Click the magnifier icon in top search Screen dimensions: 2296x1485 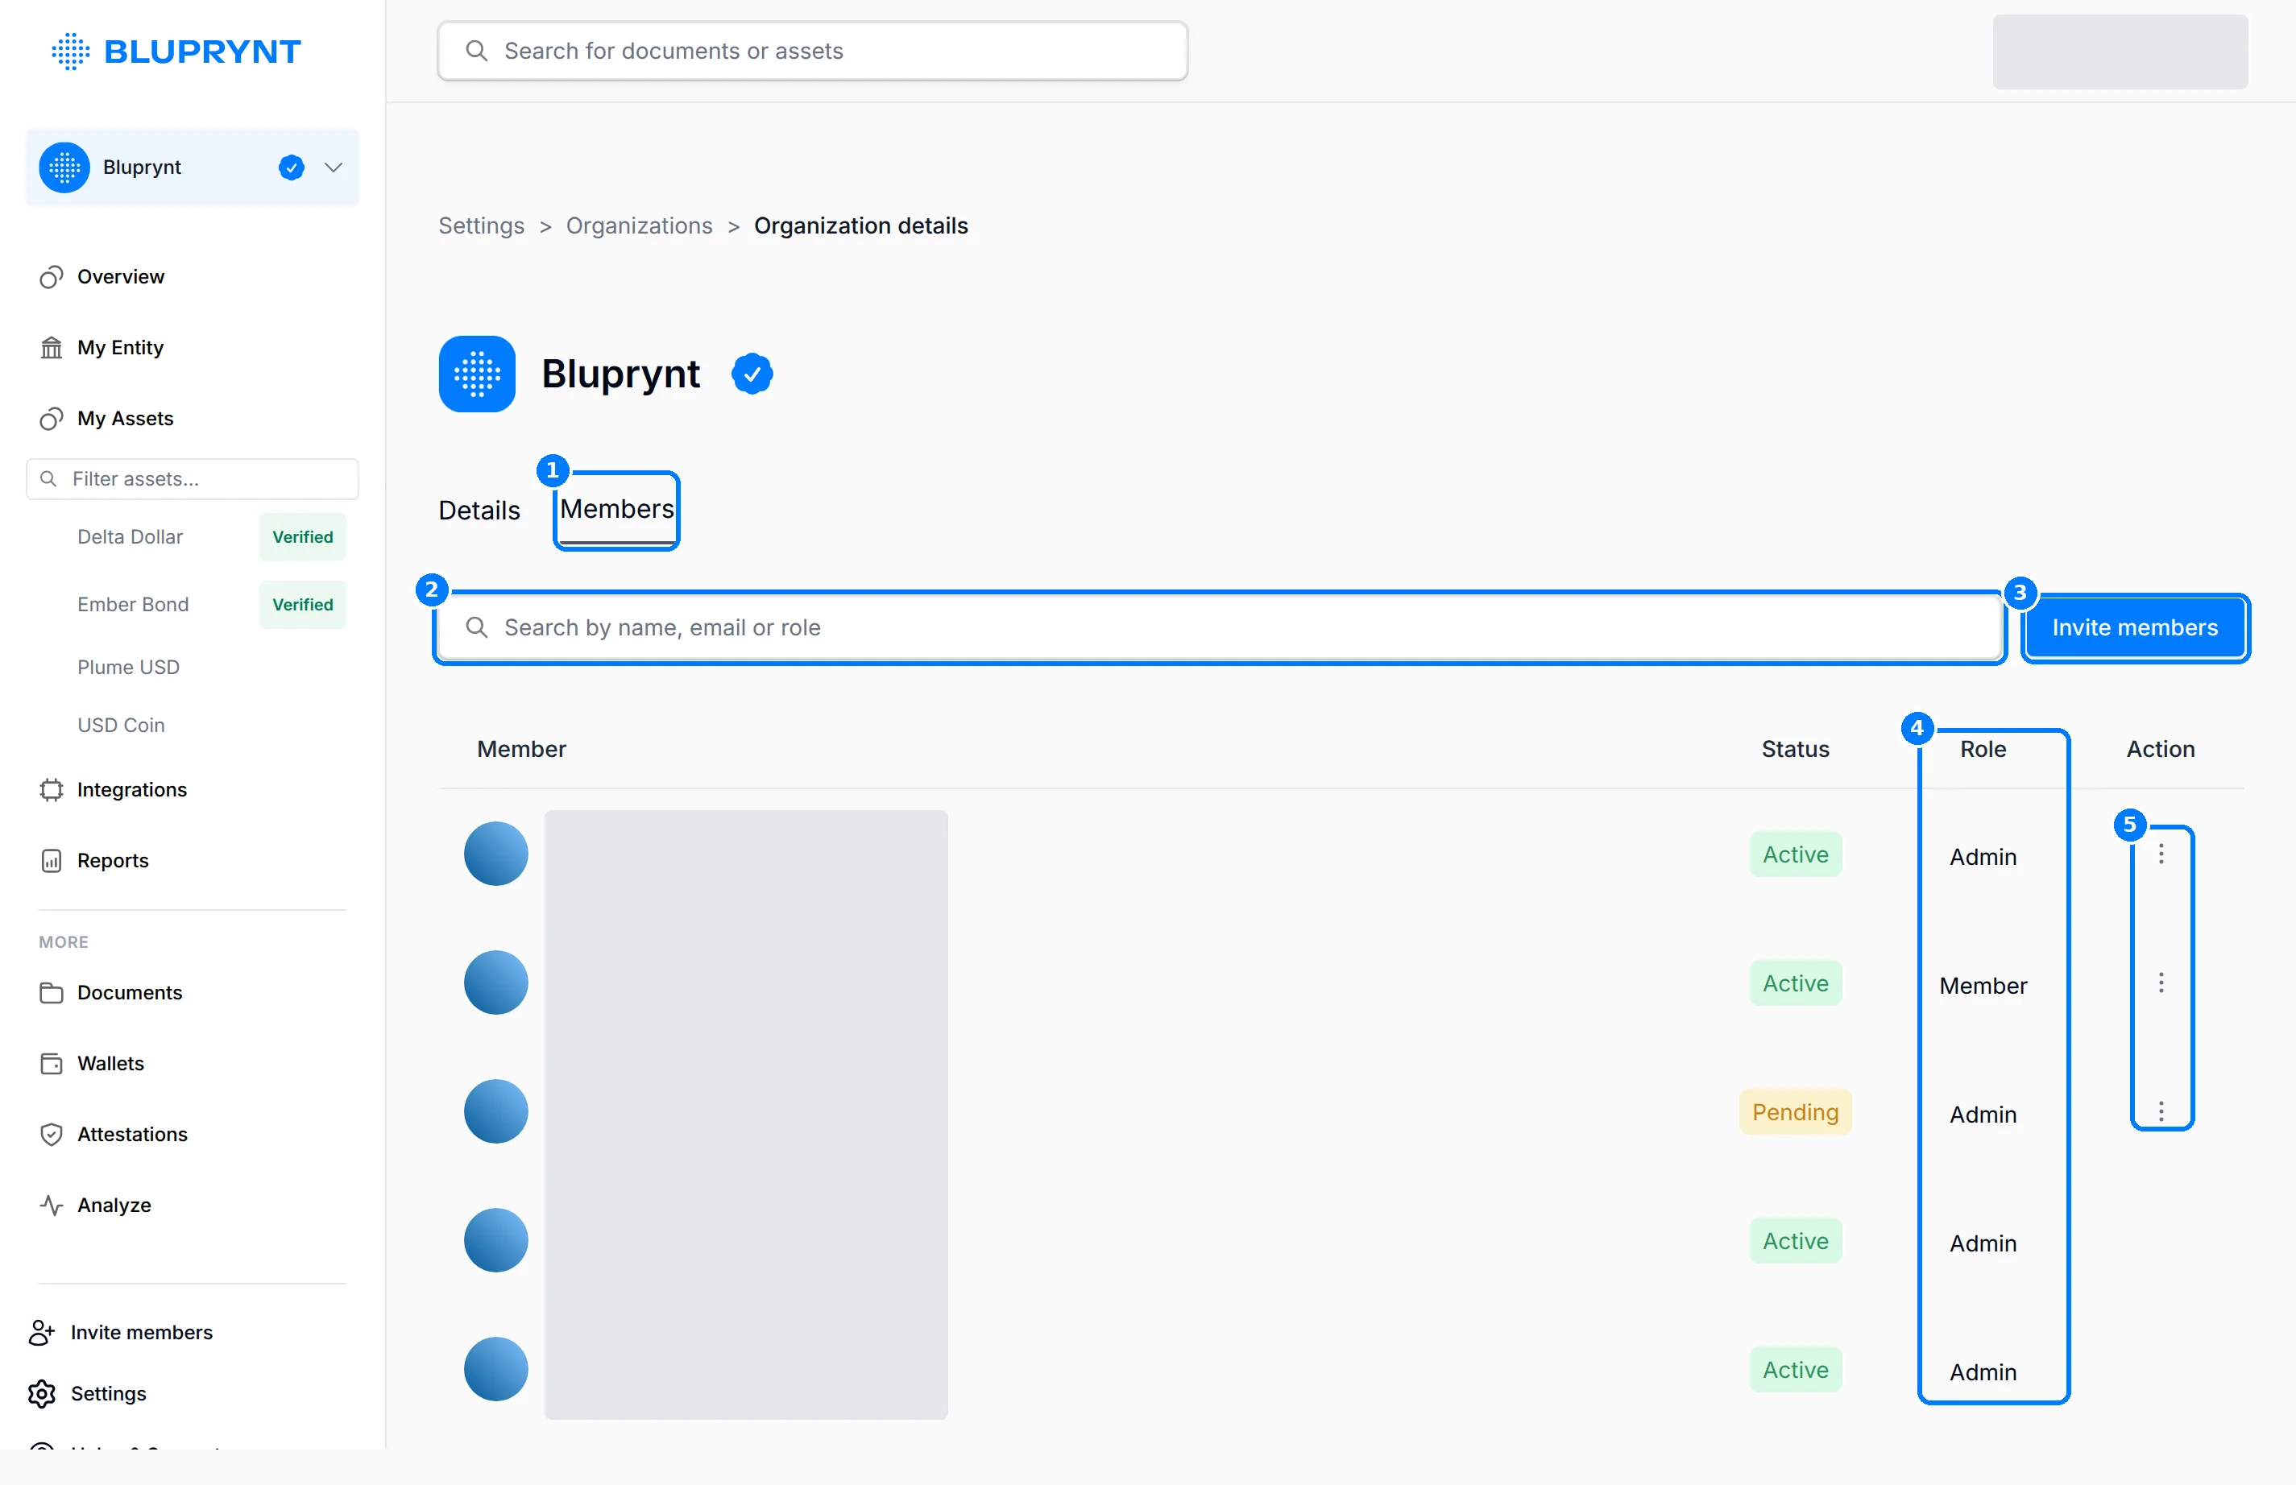[x=477, y=50]
